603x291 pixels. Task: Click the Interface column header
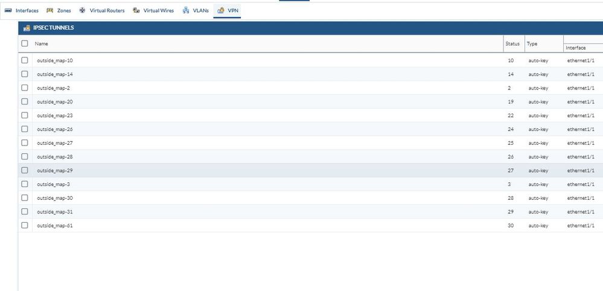(576, 48)
